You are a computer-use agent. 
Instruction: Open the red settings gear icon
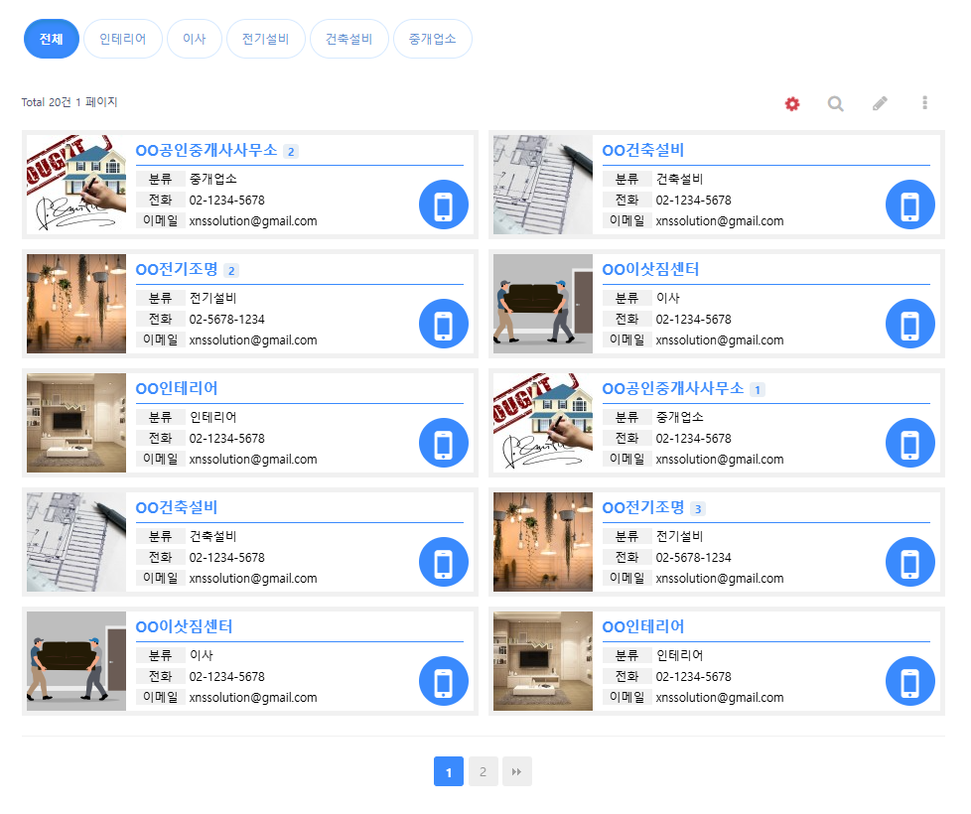pos(792,102)
